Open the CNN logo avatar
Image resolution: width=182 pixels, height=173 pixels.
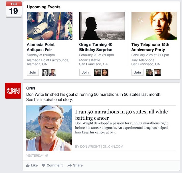pos(13,91)
